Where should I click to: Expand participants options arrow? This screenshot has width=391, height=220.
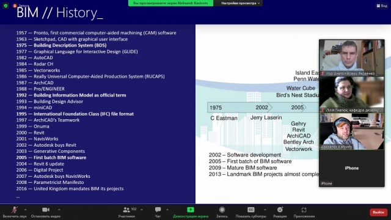tap(142, 210)
